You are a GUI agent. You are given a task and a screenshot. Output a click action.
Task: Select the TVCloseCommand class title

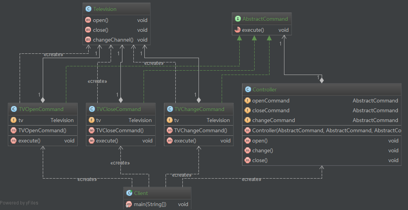[118, 109]
